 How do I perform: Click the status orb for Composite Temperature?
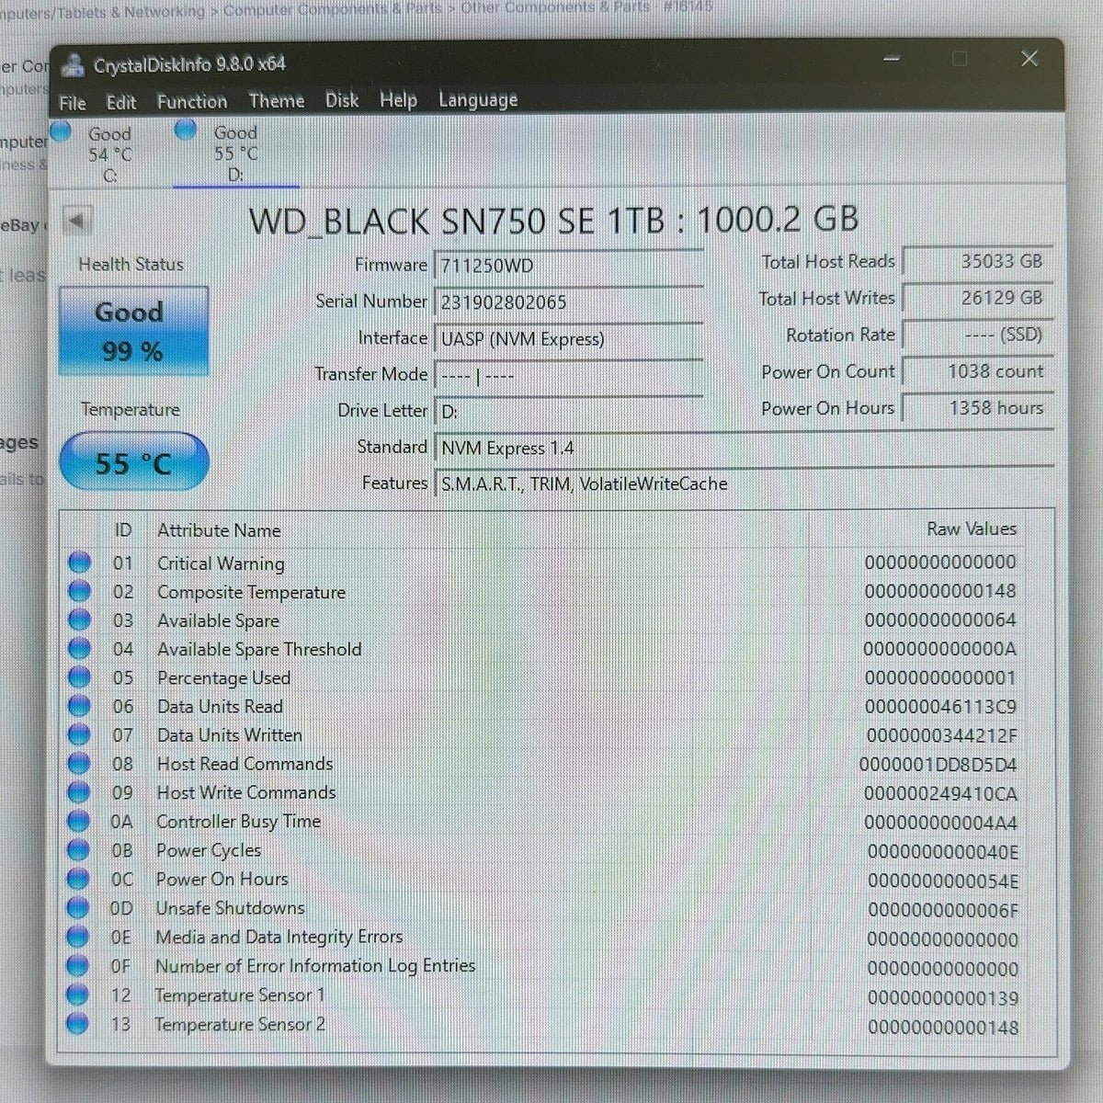(80, 591)
